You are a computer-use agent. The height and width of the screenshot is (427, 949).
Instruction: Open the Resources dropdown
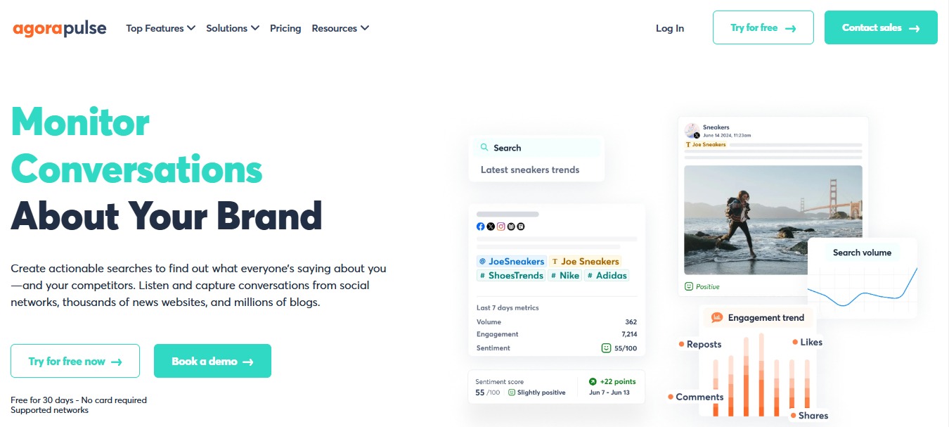(340, 28)
